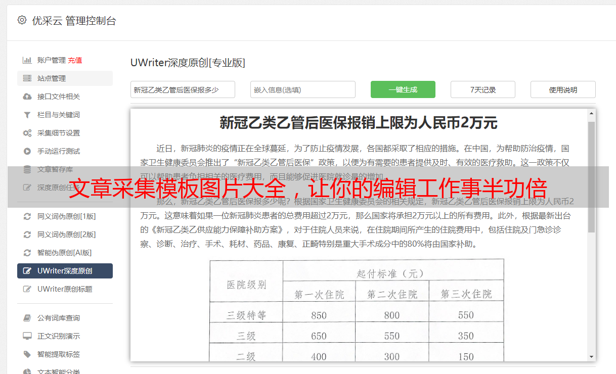Click the bar chart icon for 账户管理

pos(27,60)
